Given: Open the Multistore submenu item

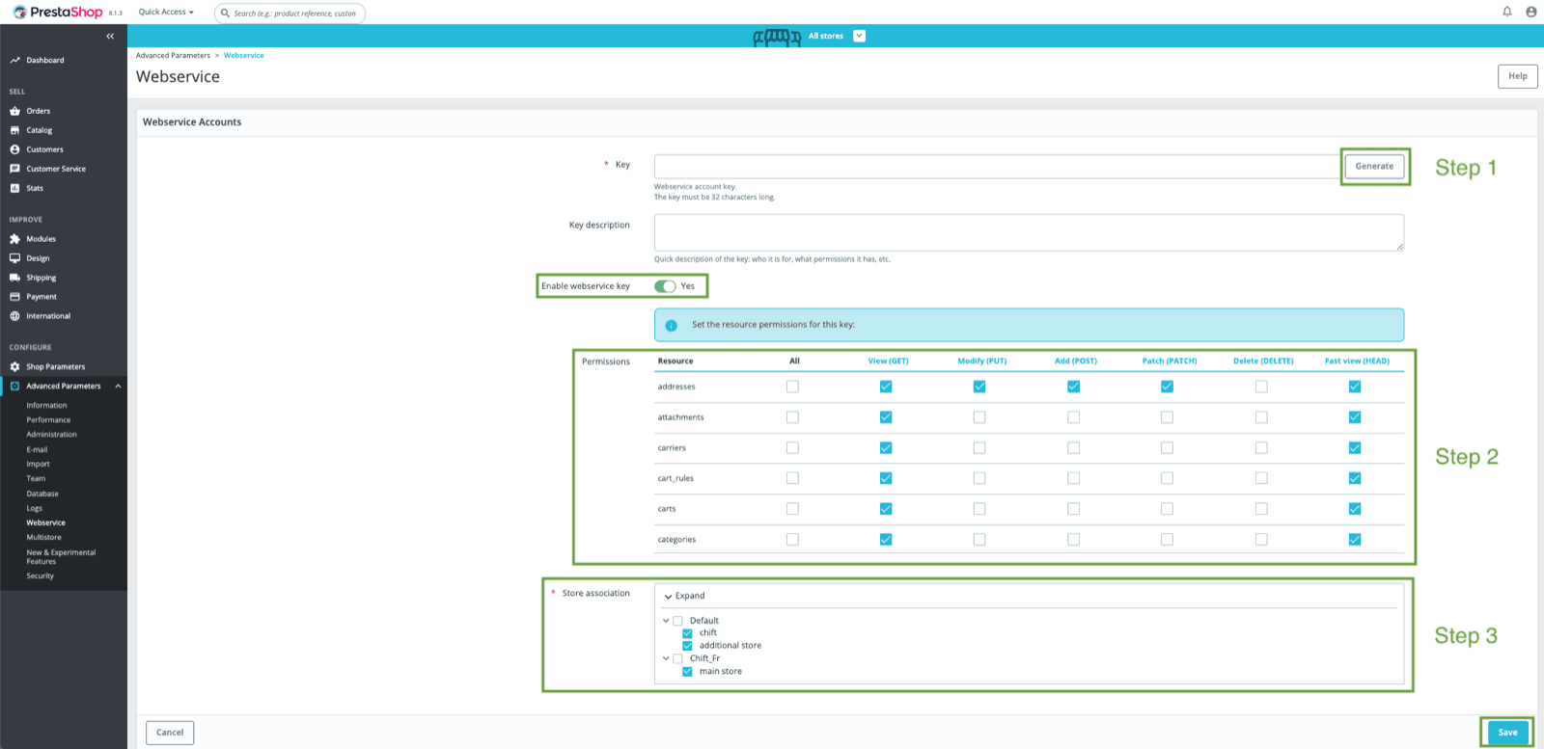Looking at the screenshot, I should tap(43, 538).
